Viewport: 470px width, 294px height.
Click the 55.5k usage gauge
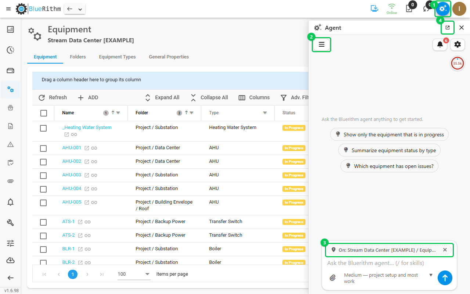[457, 63]
